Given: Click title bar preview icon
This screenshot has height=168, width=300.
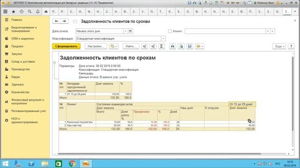Looking at the screenshot, I should [200, 3].
